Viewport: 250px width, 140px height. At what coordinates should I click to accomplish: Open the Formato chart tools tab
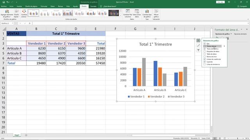pos(93,6)
